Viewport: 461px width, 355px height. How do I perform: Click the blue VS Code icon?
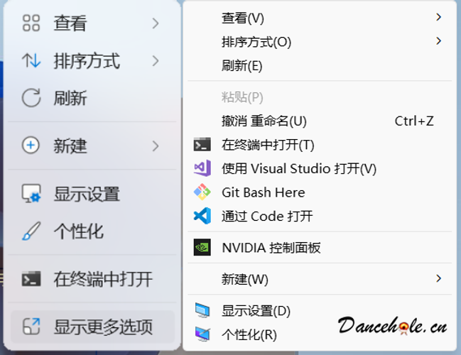(x=202, y=216)
